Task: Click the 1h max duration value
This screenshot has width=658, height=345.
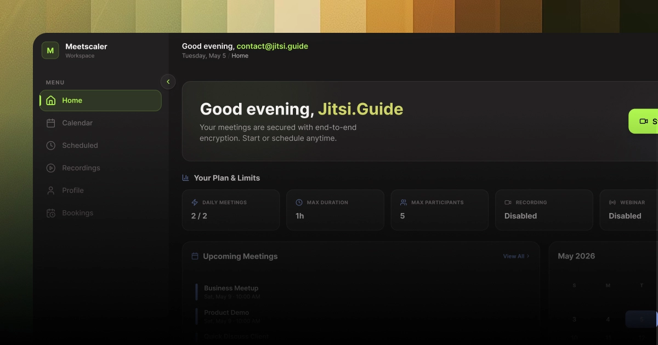Action: pyautogui.click(x=300, y=216)
